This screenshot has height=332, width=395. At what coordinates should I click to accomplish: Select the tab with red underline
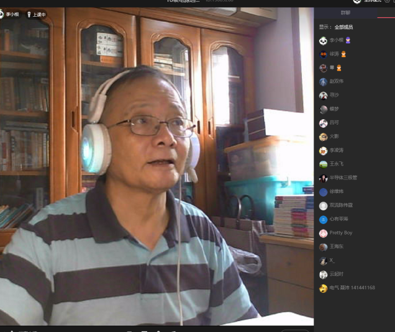386,12
